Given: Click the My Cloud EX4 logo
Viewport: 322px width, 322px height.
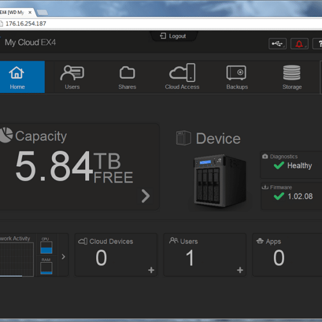Looking at the screenshot, I should coord(30,42).
